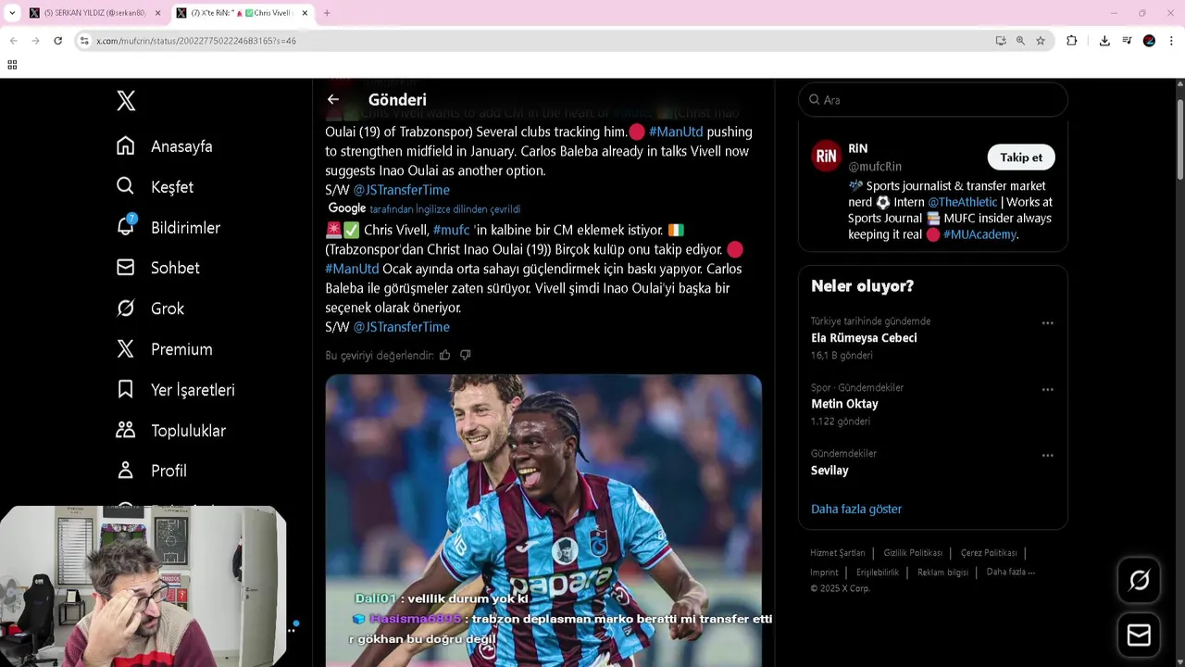
Task: Select the X'te RiN Chris Vivell tab
Action: [241, 13]
